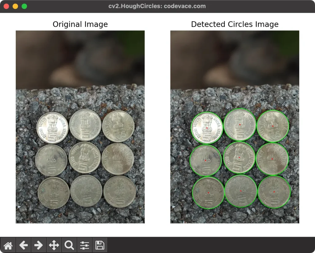The height and width of the screenshot is (253, 315).
Task: Click the Home reset view icon
Action: pos(8,245)
